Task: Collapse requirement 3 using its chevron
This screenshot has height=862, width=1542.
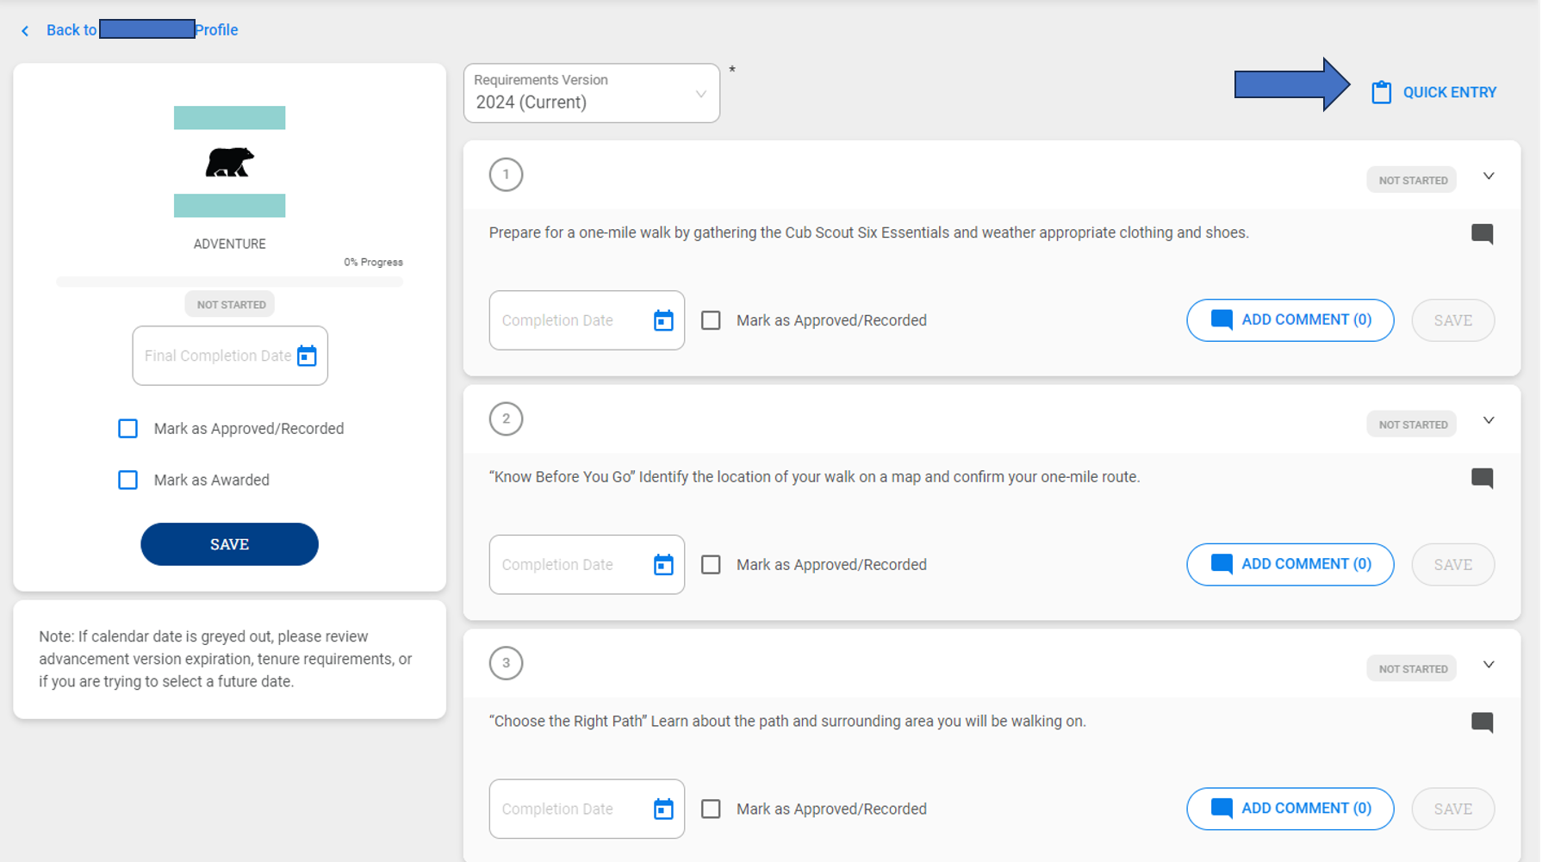Action: (1489, 664)
